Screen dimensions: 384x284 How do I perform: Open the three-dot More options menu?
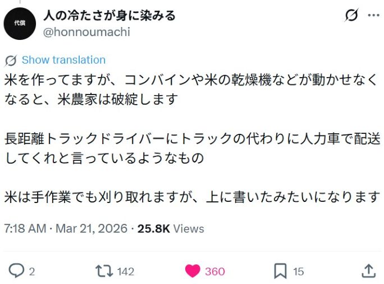tap(373, 16)
